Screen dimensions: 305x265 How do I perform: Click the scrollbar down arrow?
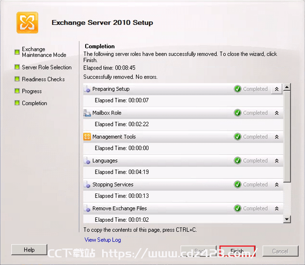pyautogui.click(x=287, y=219)
